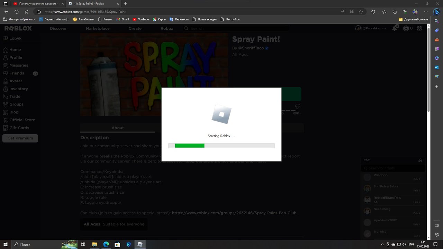
Task: Open Bing chat sidebar icon
Action: tap(437, 11)
